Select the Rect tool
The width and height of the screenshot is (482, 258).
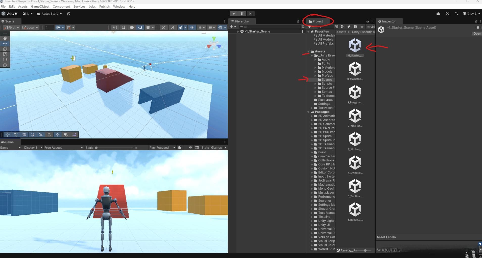click(x=5, y=60)
